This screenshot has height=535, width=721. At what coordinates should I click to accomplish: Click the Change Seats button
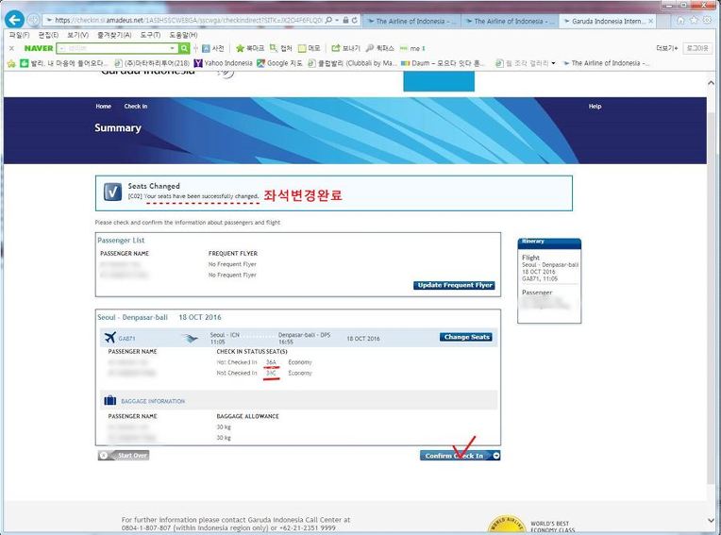coord(466,337)
